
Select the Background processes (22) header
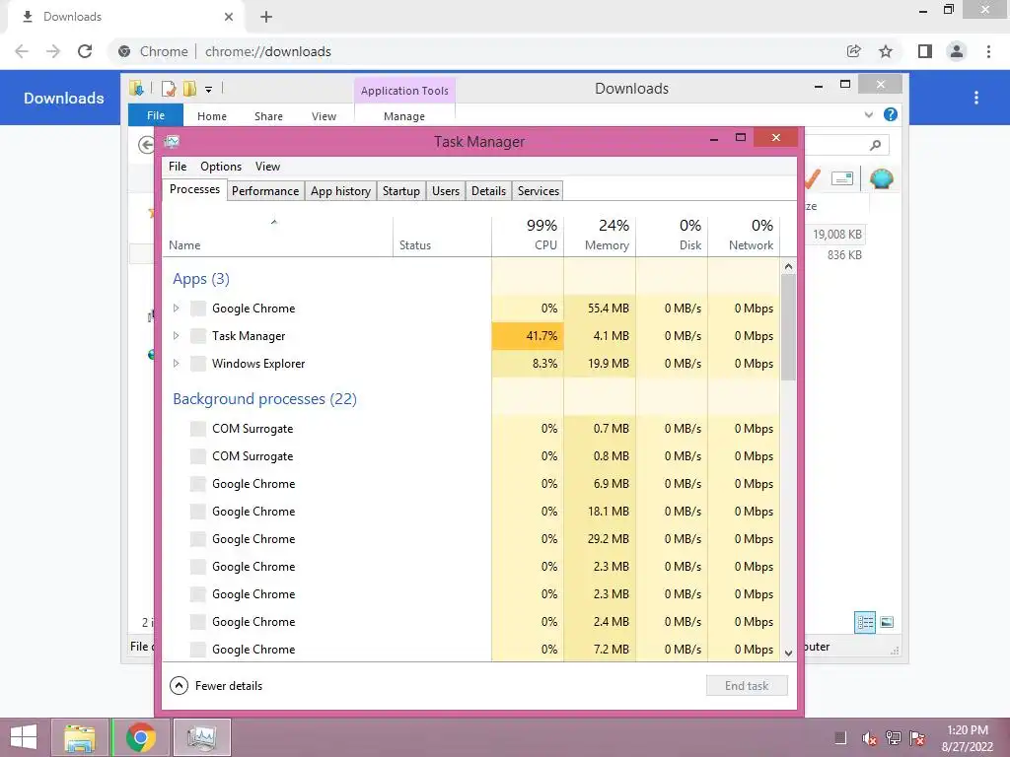coord(264,399)
